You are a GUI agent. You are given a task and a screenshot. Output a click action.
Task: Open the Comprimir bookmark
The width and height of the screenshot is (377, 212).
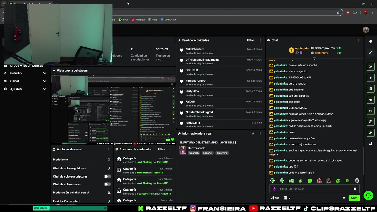click(168, 20)
